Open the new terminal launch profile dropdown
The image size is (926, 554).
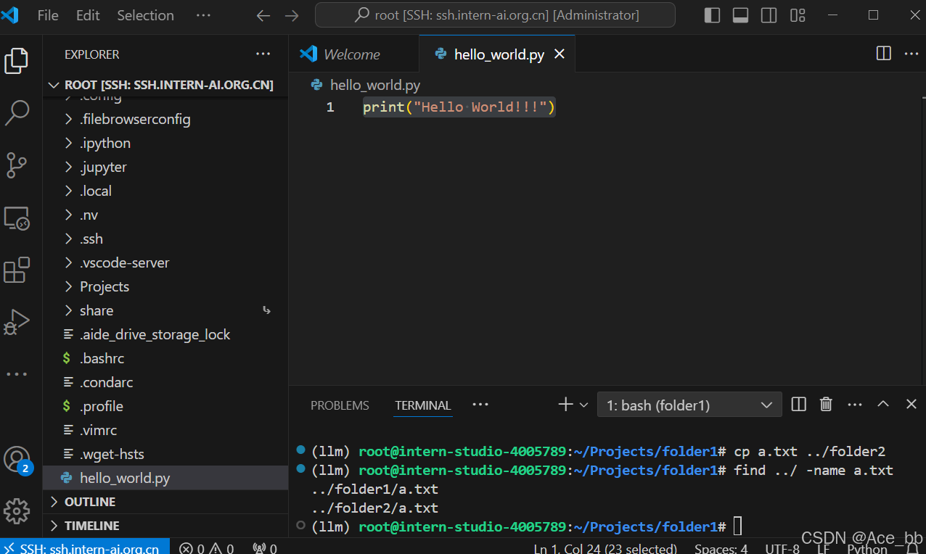583,405
